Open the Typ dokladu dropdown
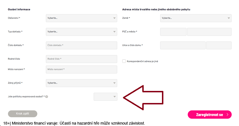The height and width of the screenshot is (126, 239). click(x=82, y=32)
